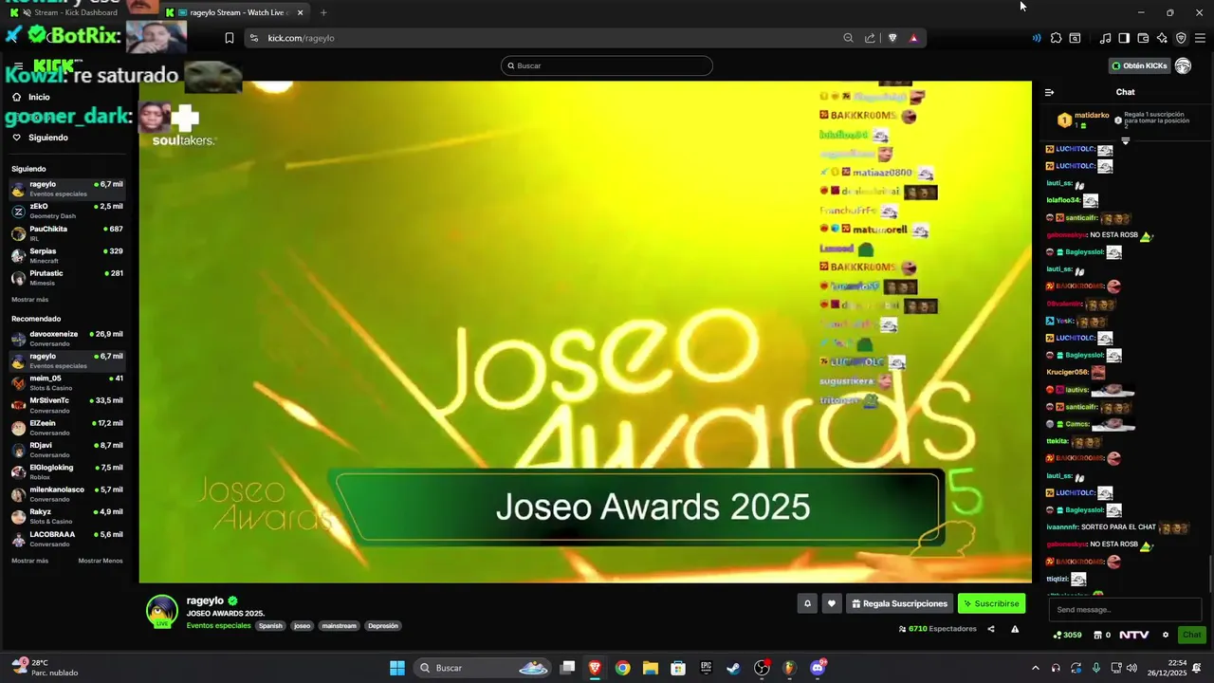Open Brave Wallet icon
This screenshot has width=1214, height=683.
coord(1143,38)
